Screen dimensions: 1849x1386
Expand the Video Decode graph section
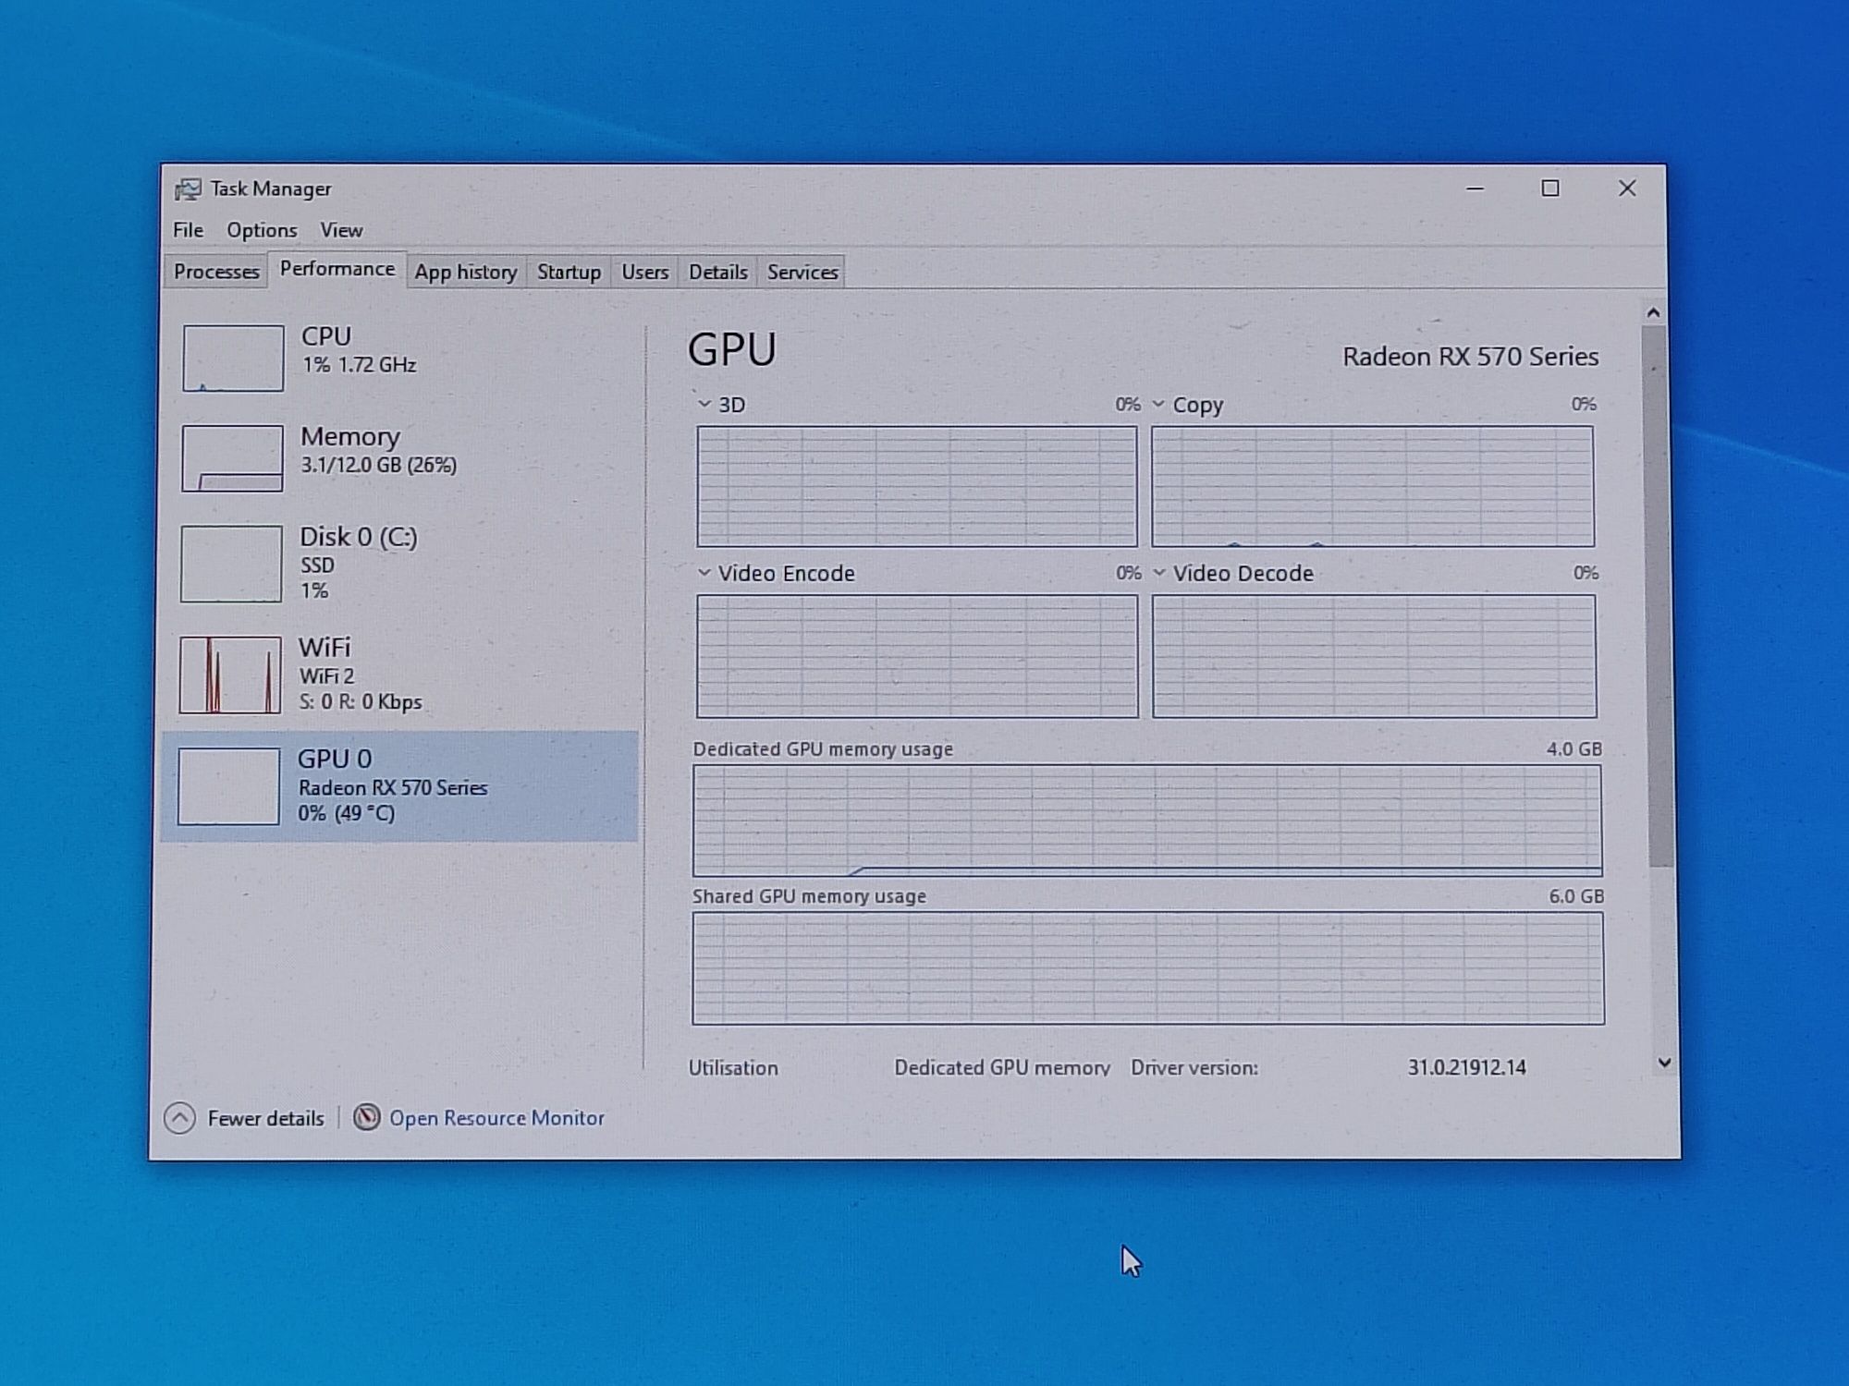click(x=1160, y=571)
